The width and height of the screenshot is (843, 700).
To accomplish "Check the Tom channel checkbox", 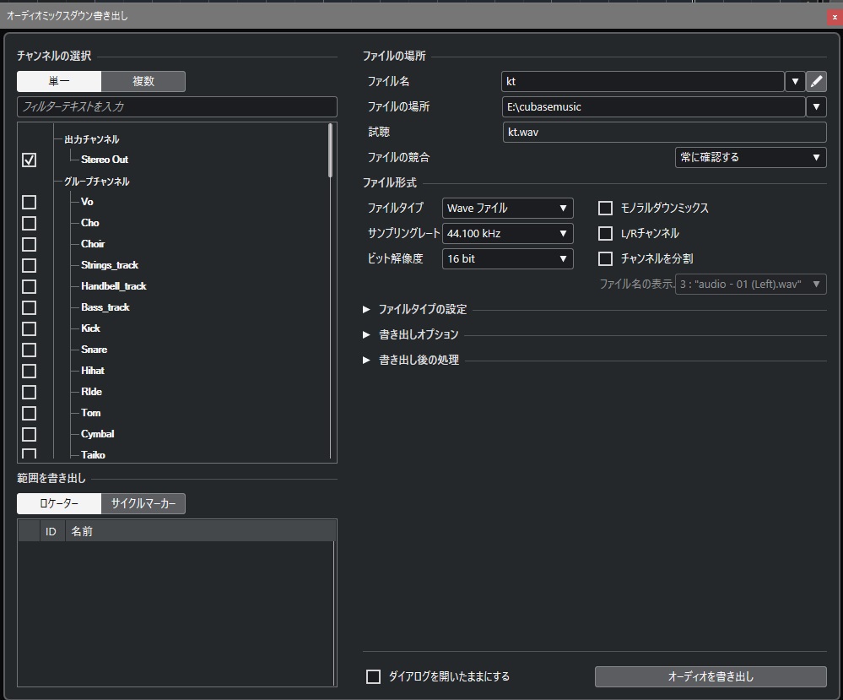I will pos(29,413).
